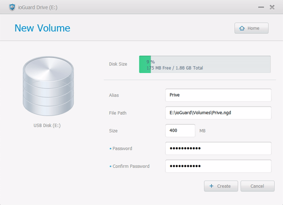The image size is (283, 205).
Task: Click the USB disk cylinder icon
Action: point(48,86)
